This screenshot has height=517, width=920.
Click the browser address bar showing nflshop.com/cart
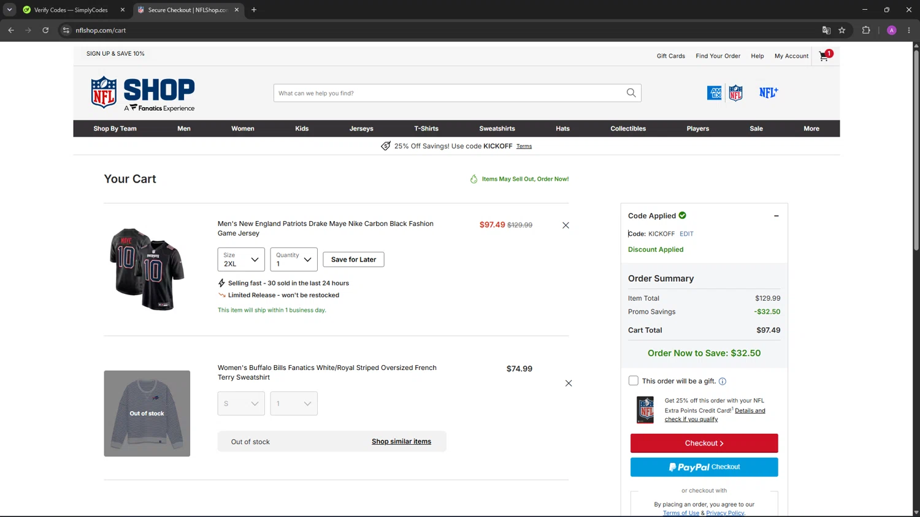(446, 30)
